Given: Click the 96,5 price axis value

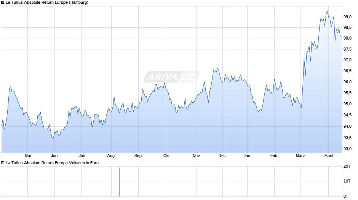Looking at the screenshot, I should point(347,71).
